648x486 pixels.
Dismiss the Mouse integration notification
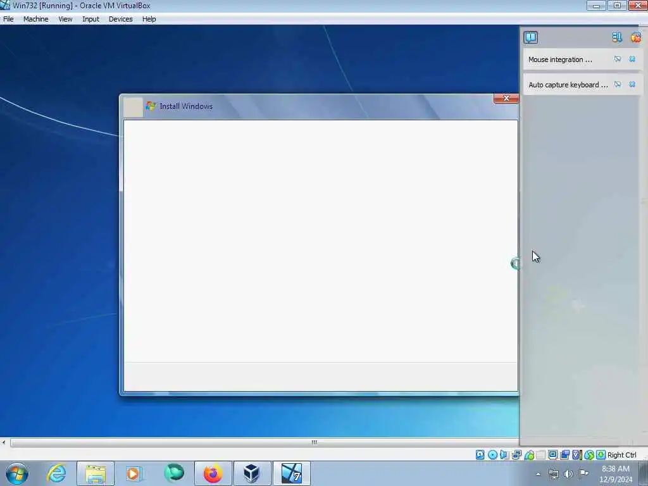(632, 59)
